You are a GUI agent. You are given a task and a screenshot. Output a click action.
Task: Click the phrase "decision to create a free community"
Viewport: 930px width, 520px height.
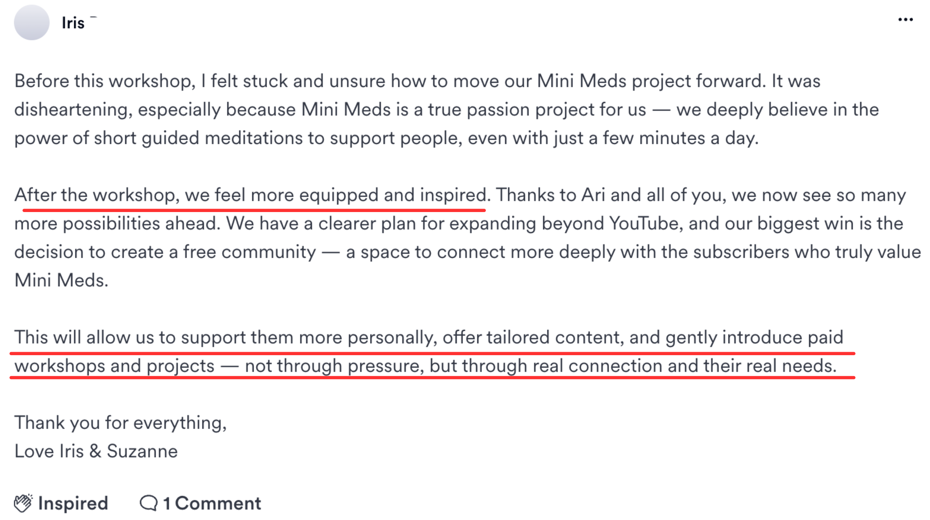(x=165, y=252)
